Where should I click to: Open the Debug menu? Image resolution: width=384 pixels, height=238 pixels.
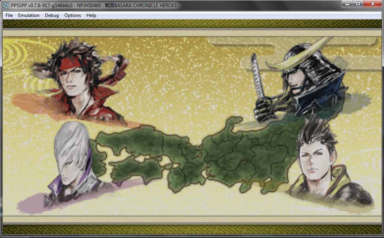point(52,15)
